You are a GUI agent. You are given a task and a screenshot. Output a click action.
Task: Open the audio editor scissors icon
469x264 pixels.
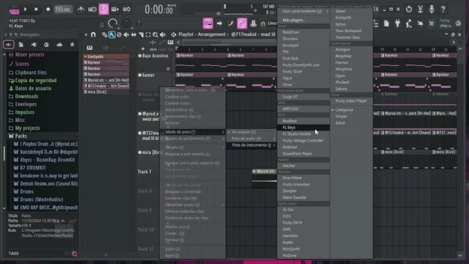coord(420,10)
